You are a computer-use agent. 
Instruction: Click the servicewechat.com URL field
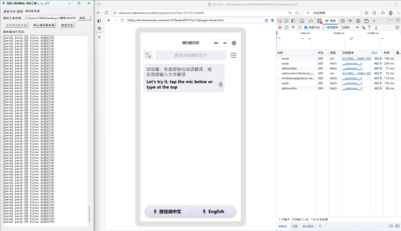click(194, 20)
